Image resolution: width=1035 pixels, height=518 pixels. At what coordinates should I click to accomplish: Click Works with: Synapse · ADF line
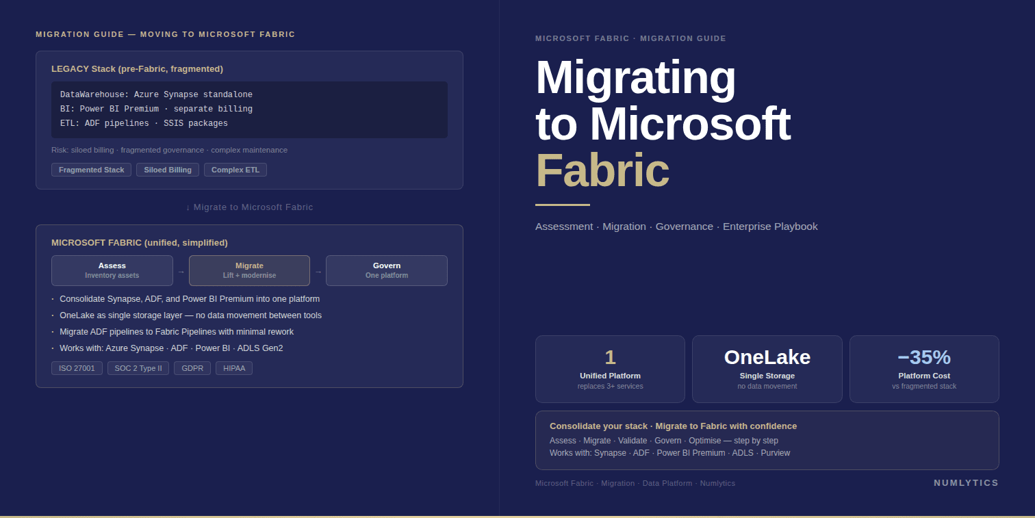669,453
